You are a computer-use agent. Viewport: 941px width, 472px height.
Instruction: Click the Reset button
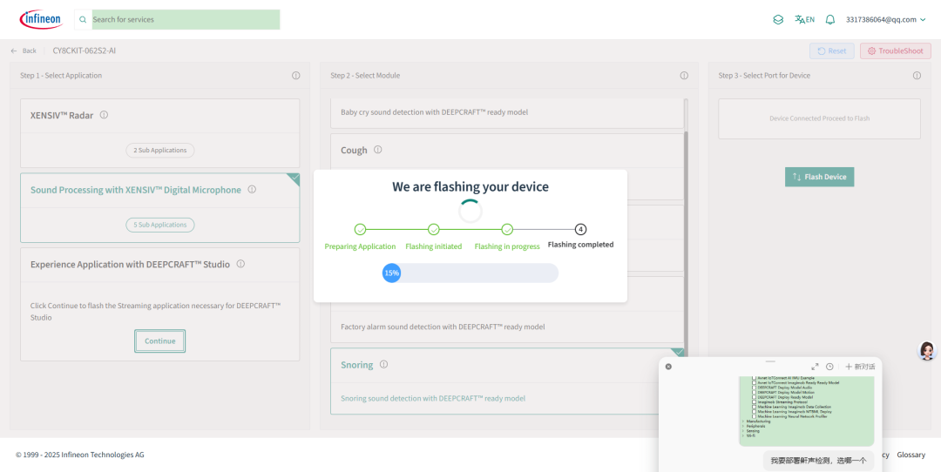(832, 51)
